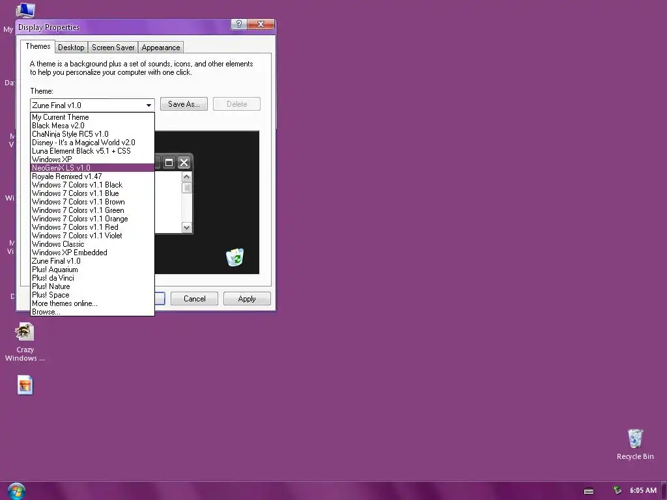Click the preview window scrollbar up arrow

point(186,176)
